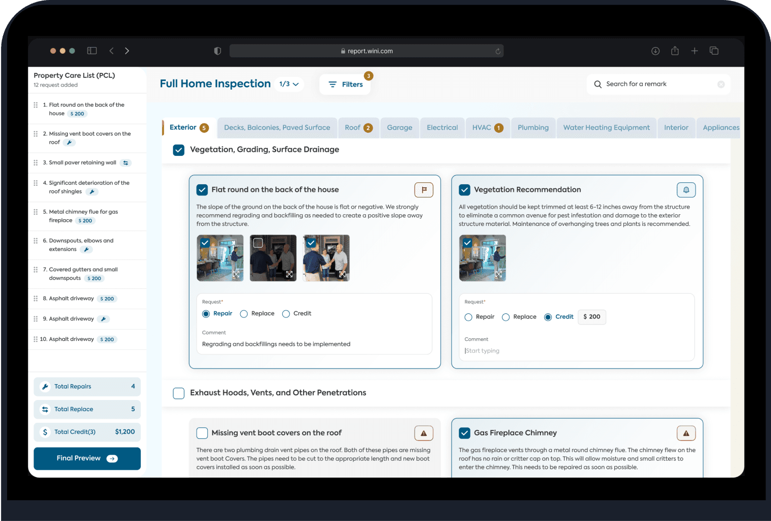This screenshot has width=771, height=521.
Task: Select PCL item 10 Asphalt driveway
Action: [87, 339]
